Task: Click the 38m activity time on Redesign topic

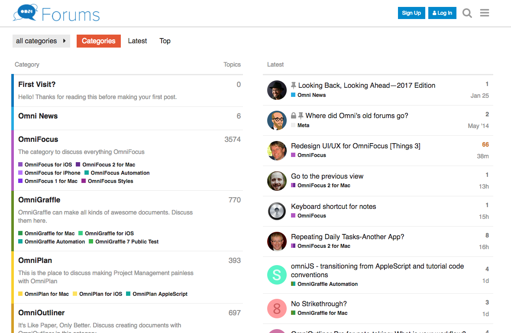Action: (x=483, y=156)
